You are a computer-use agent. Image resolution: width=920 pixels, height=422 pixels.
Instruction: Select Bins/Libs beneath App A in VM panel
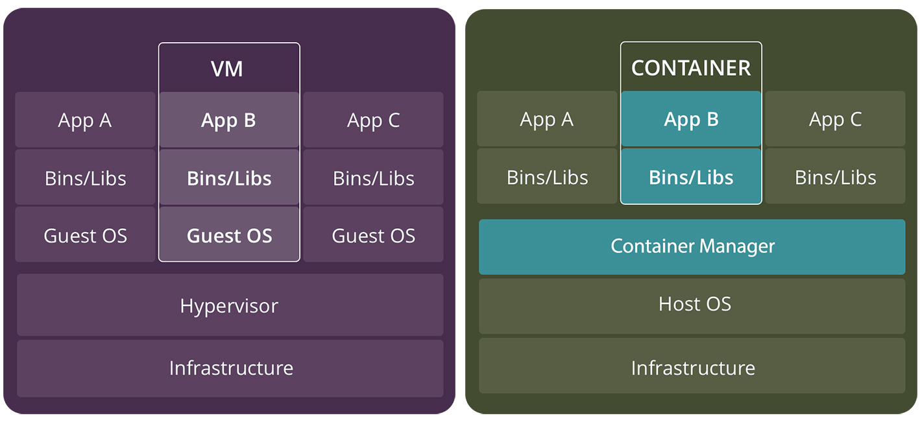tap(85, 178)
